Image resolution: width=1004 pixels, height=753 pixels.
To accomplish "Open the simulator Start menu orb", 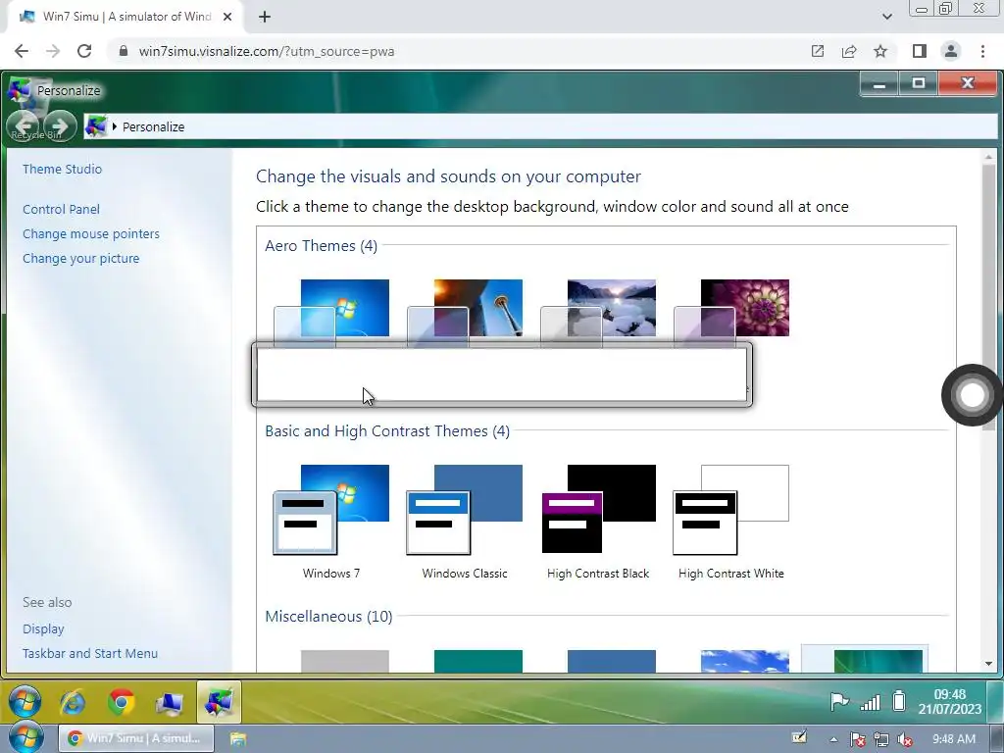I will click(25, 702).
